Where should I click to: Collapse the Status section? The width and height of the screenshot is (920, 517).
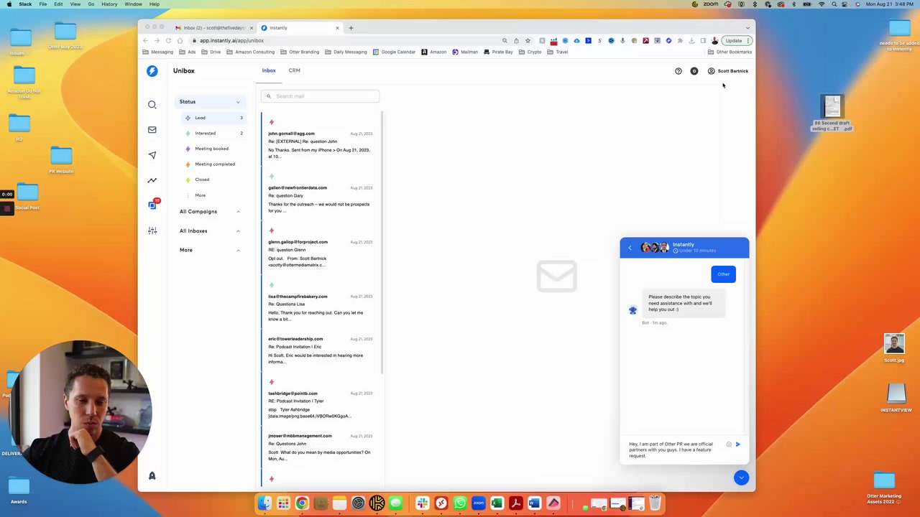[x=238, y=102]
